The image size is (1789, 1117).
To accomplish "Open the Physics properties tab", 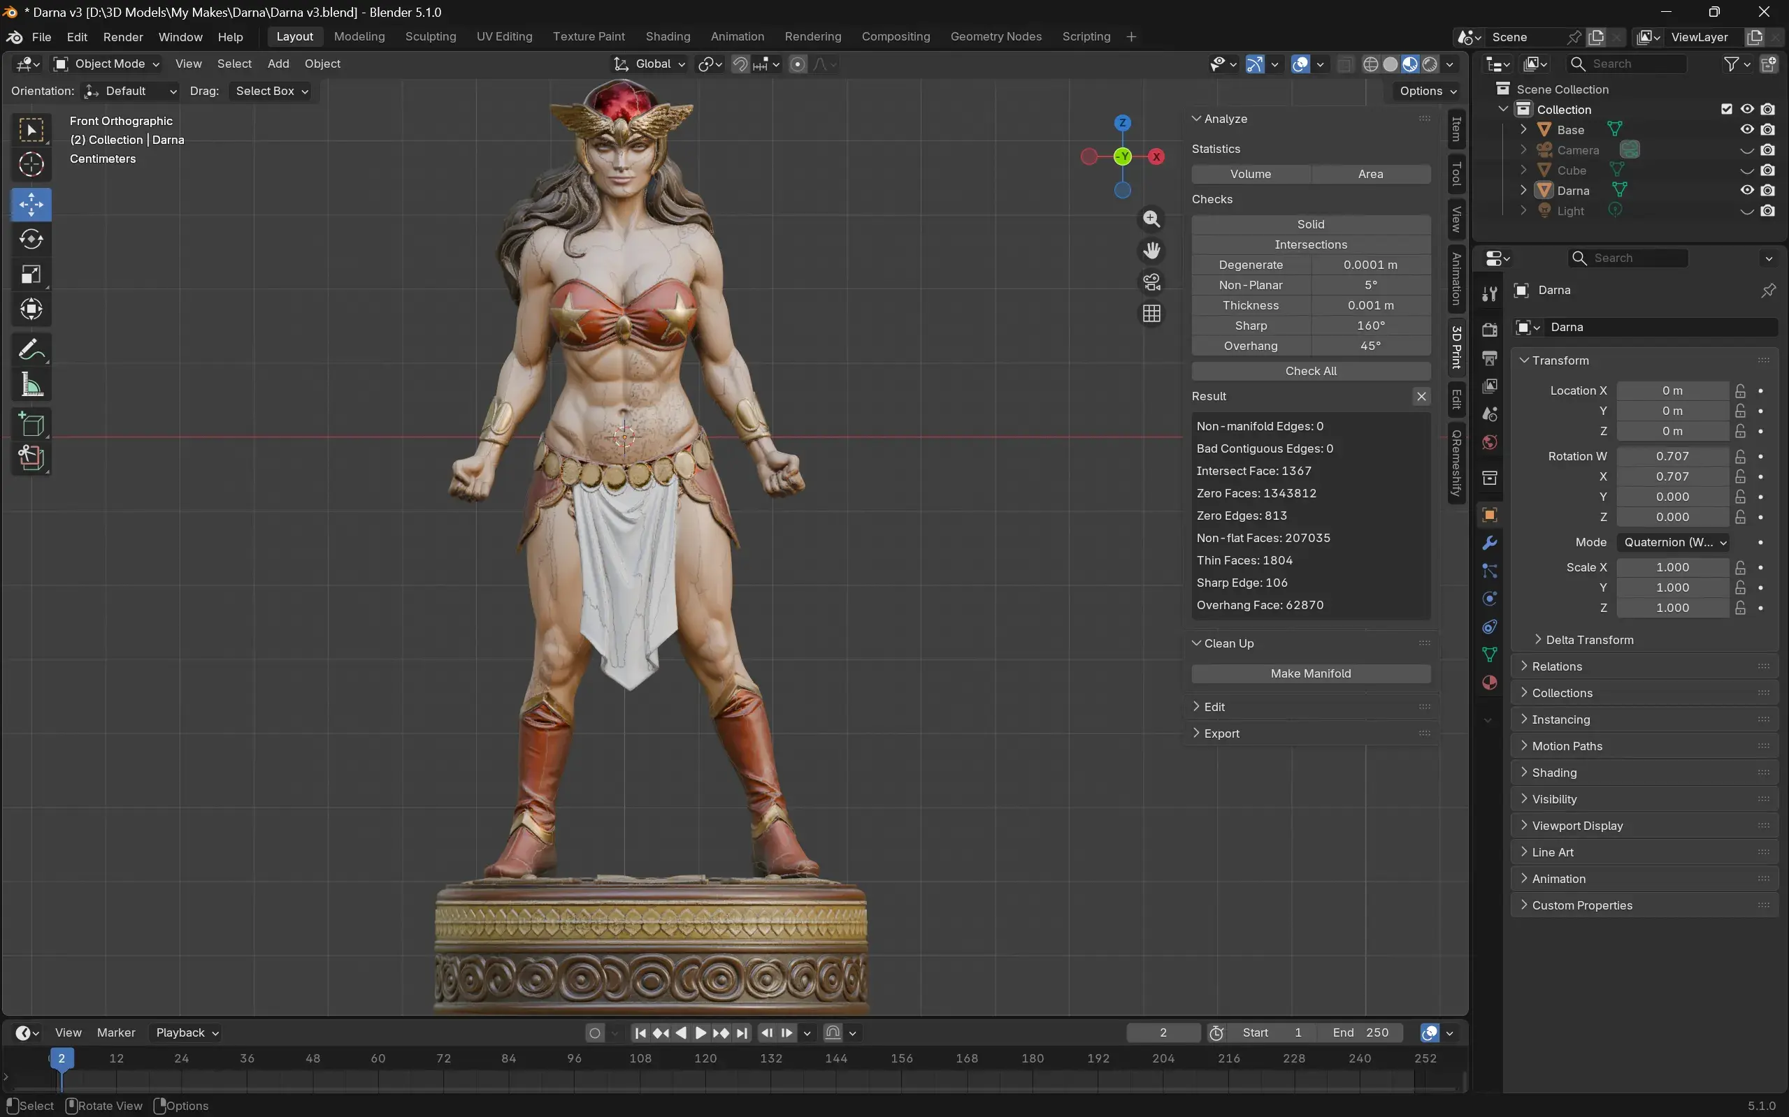I will coord(1490,599).
